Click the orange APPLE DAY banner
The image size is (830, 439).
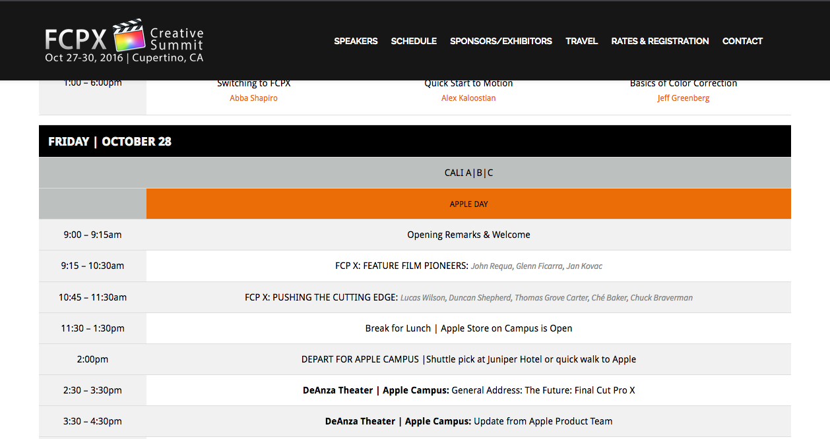468,204
